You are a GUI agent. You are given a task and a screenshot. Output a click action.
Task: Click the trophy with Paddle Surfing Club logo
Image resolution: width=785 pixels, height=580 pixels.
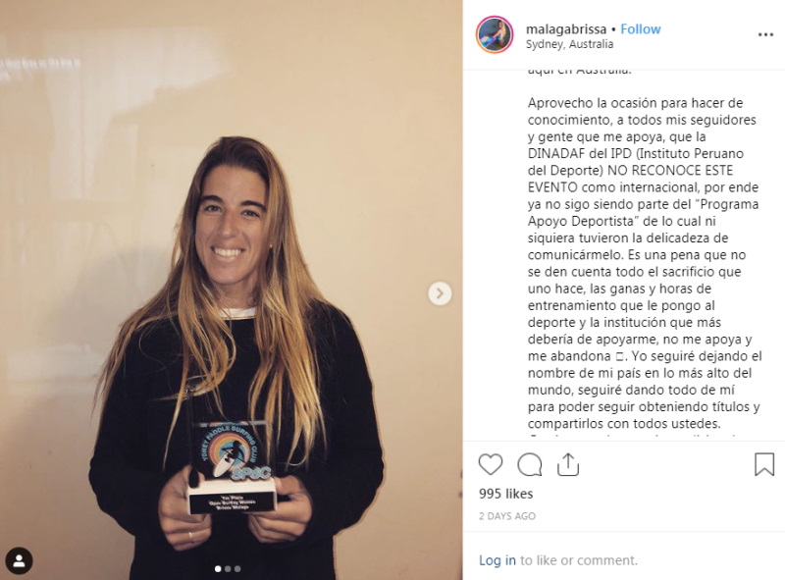pos(232,465)
